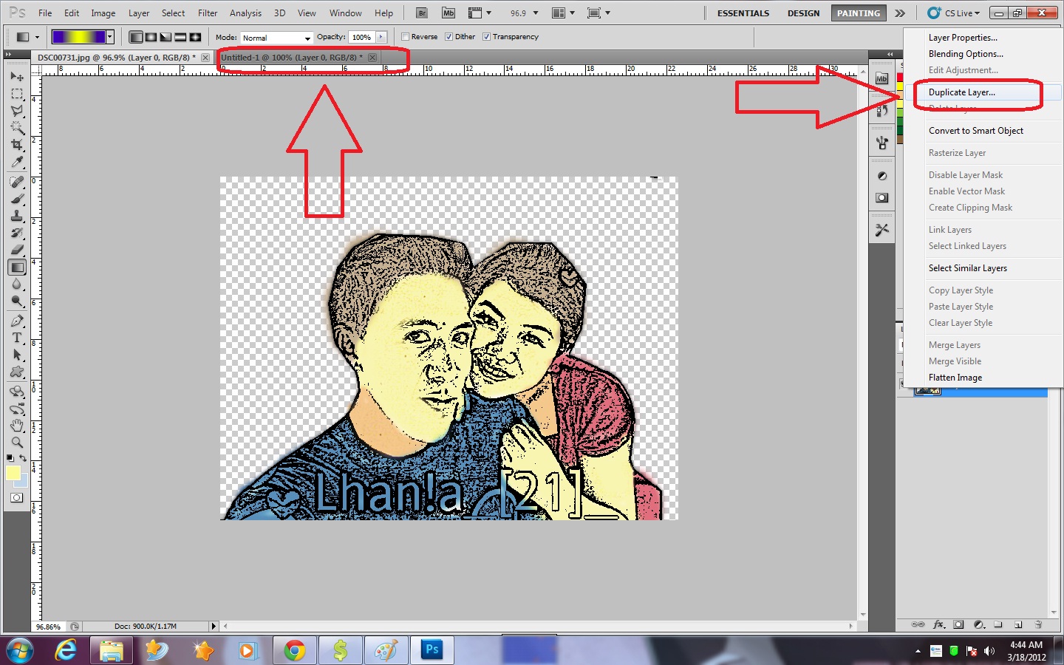Choose the Radial Gradient style in options bar
The height and width of the screenshot is (665, 1064).
pos(151,36)
